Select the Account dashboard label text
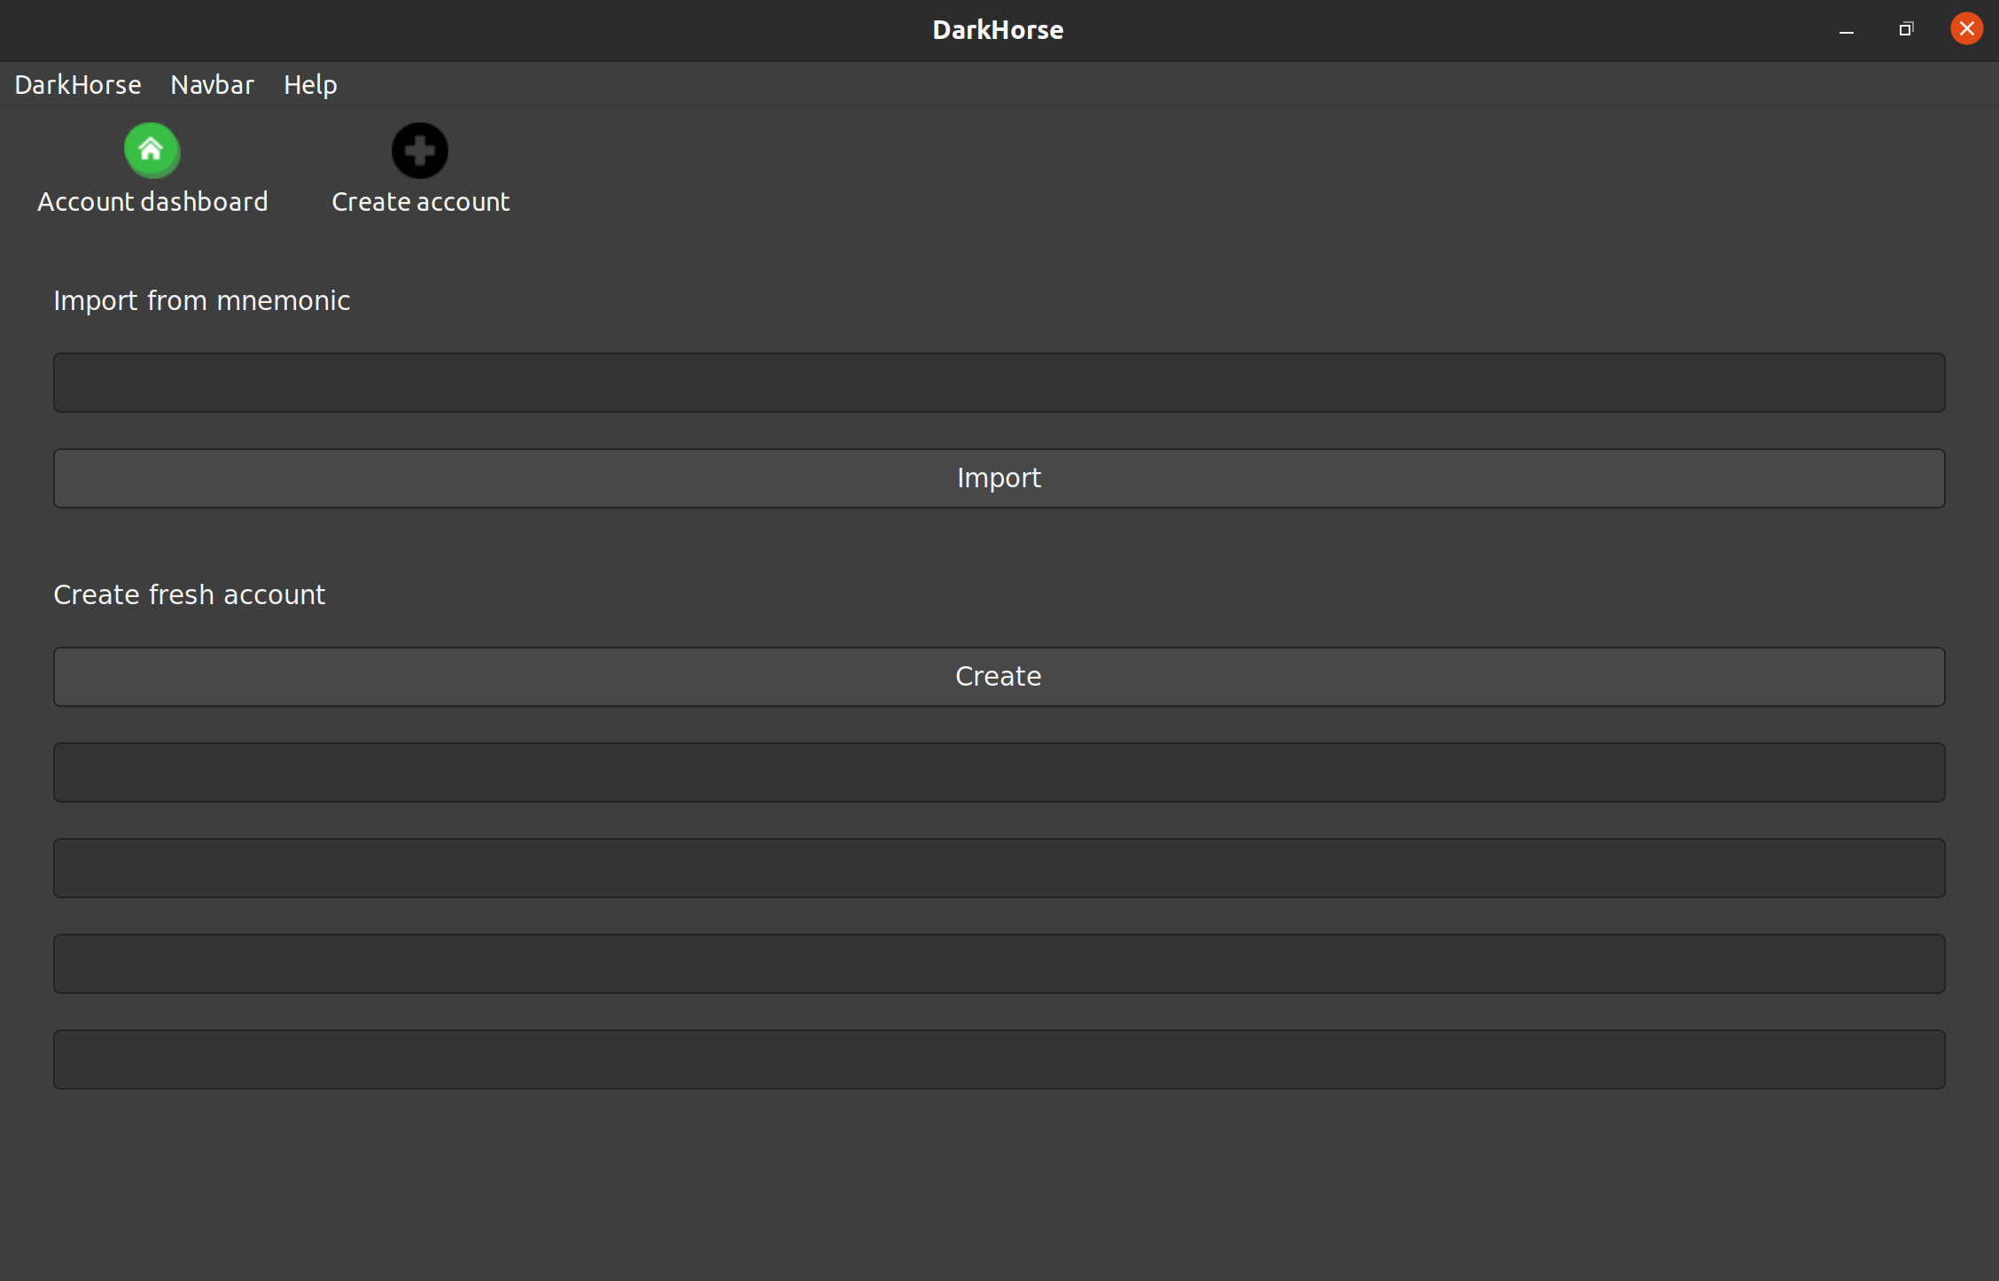 (152, 202)
